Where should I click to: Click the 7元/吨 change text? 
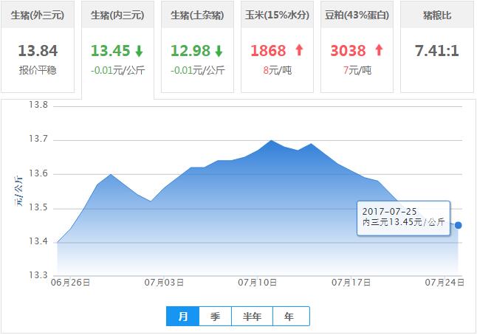pyautogui.click(x=357, y=70)
